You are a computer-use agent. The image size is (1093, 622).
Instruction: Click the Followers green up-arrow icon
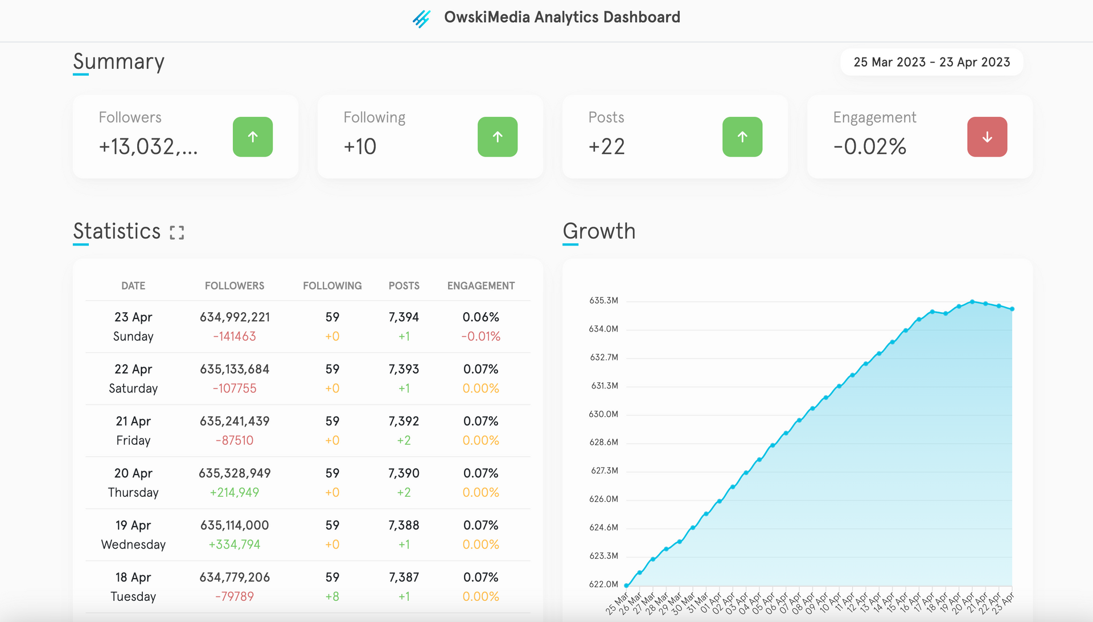(253, 137)
